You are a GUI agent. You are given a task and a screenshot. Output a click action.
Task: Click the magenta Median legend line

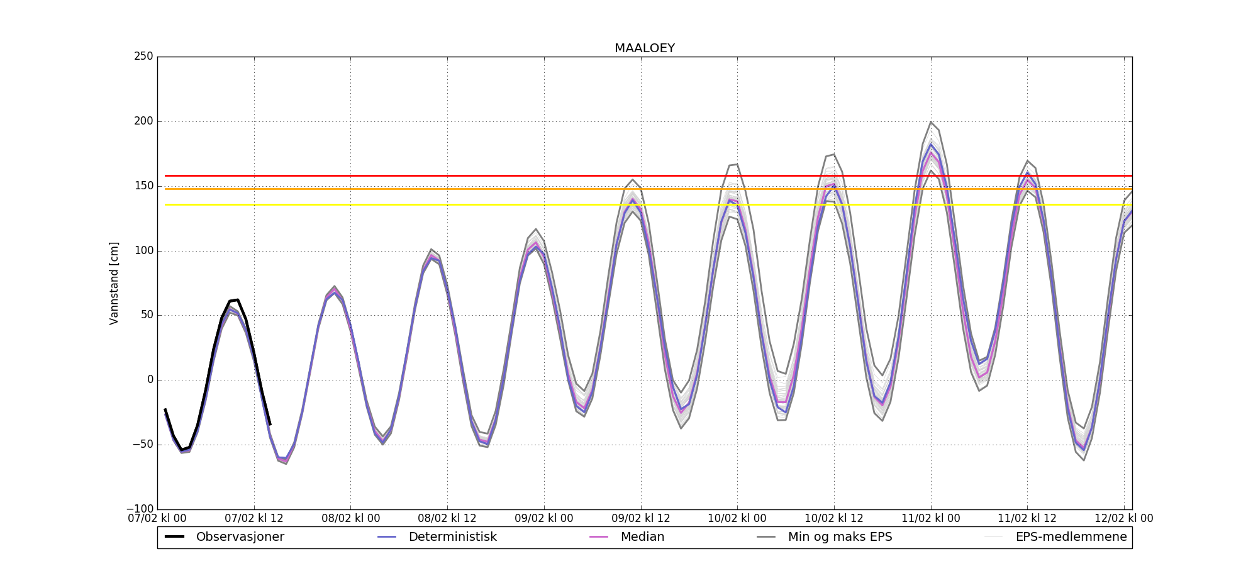coord(599,536)
